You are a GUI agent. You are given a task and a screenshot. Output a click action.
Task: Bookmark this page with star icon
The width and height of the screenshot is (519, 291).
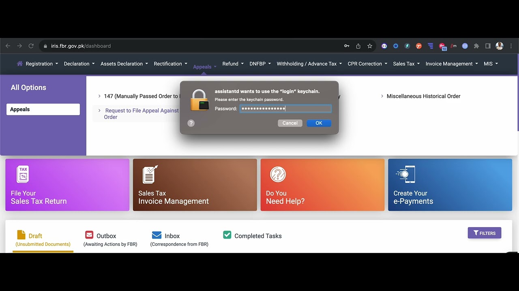pos(370,46)
